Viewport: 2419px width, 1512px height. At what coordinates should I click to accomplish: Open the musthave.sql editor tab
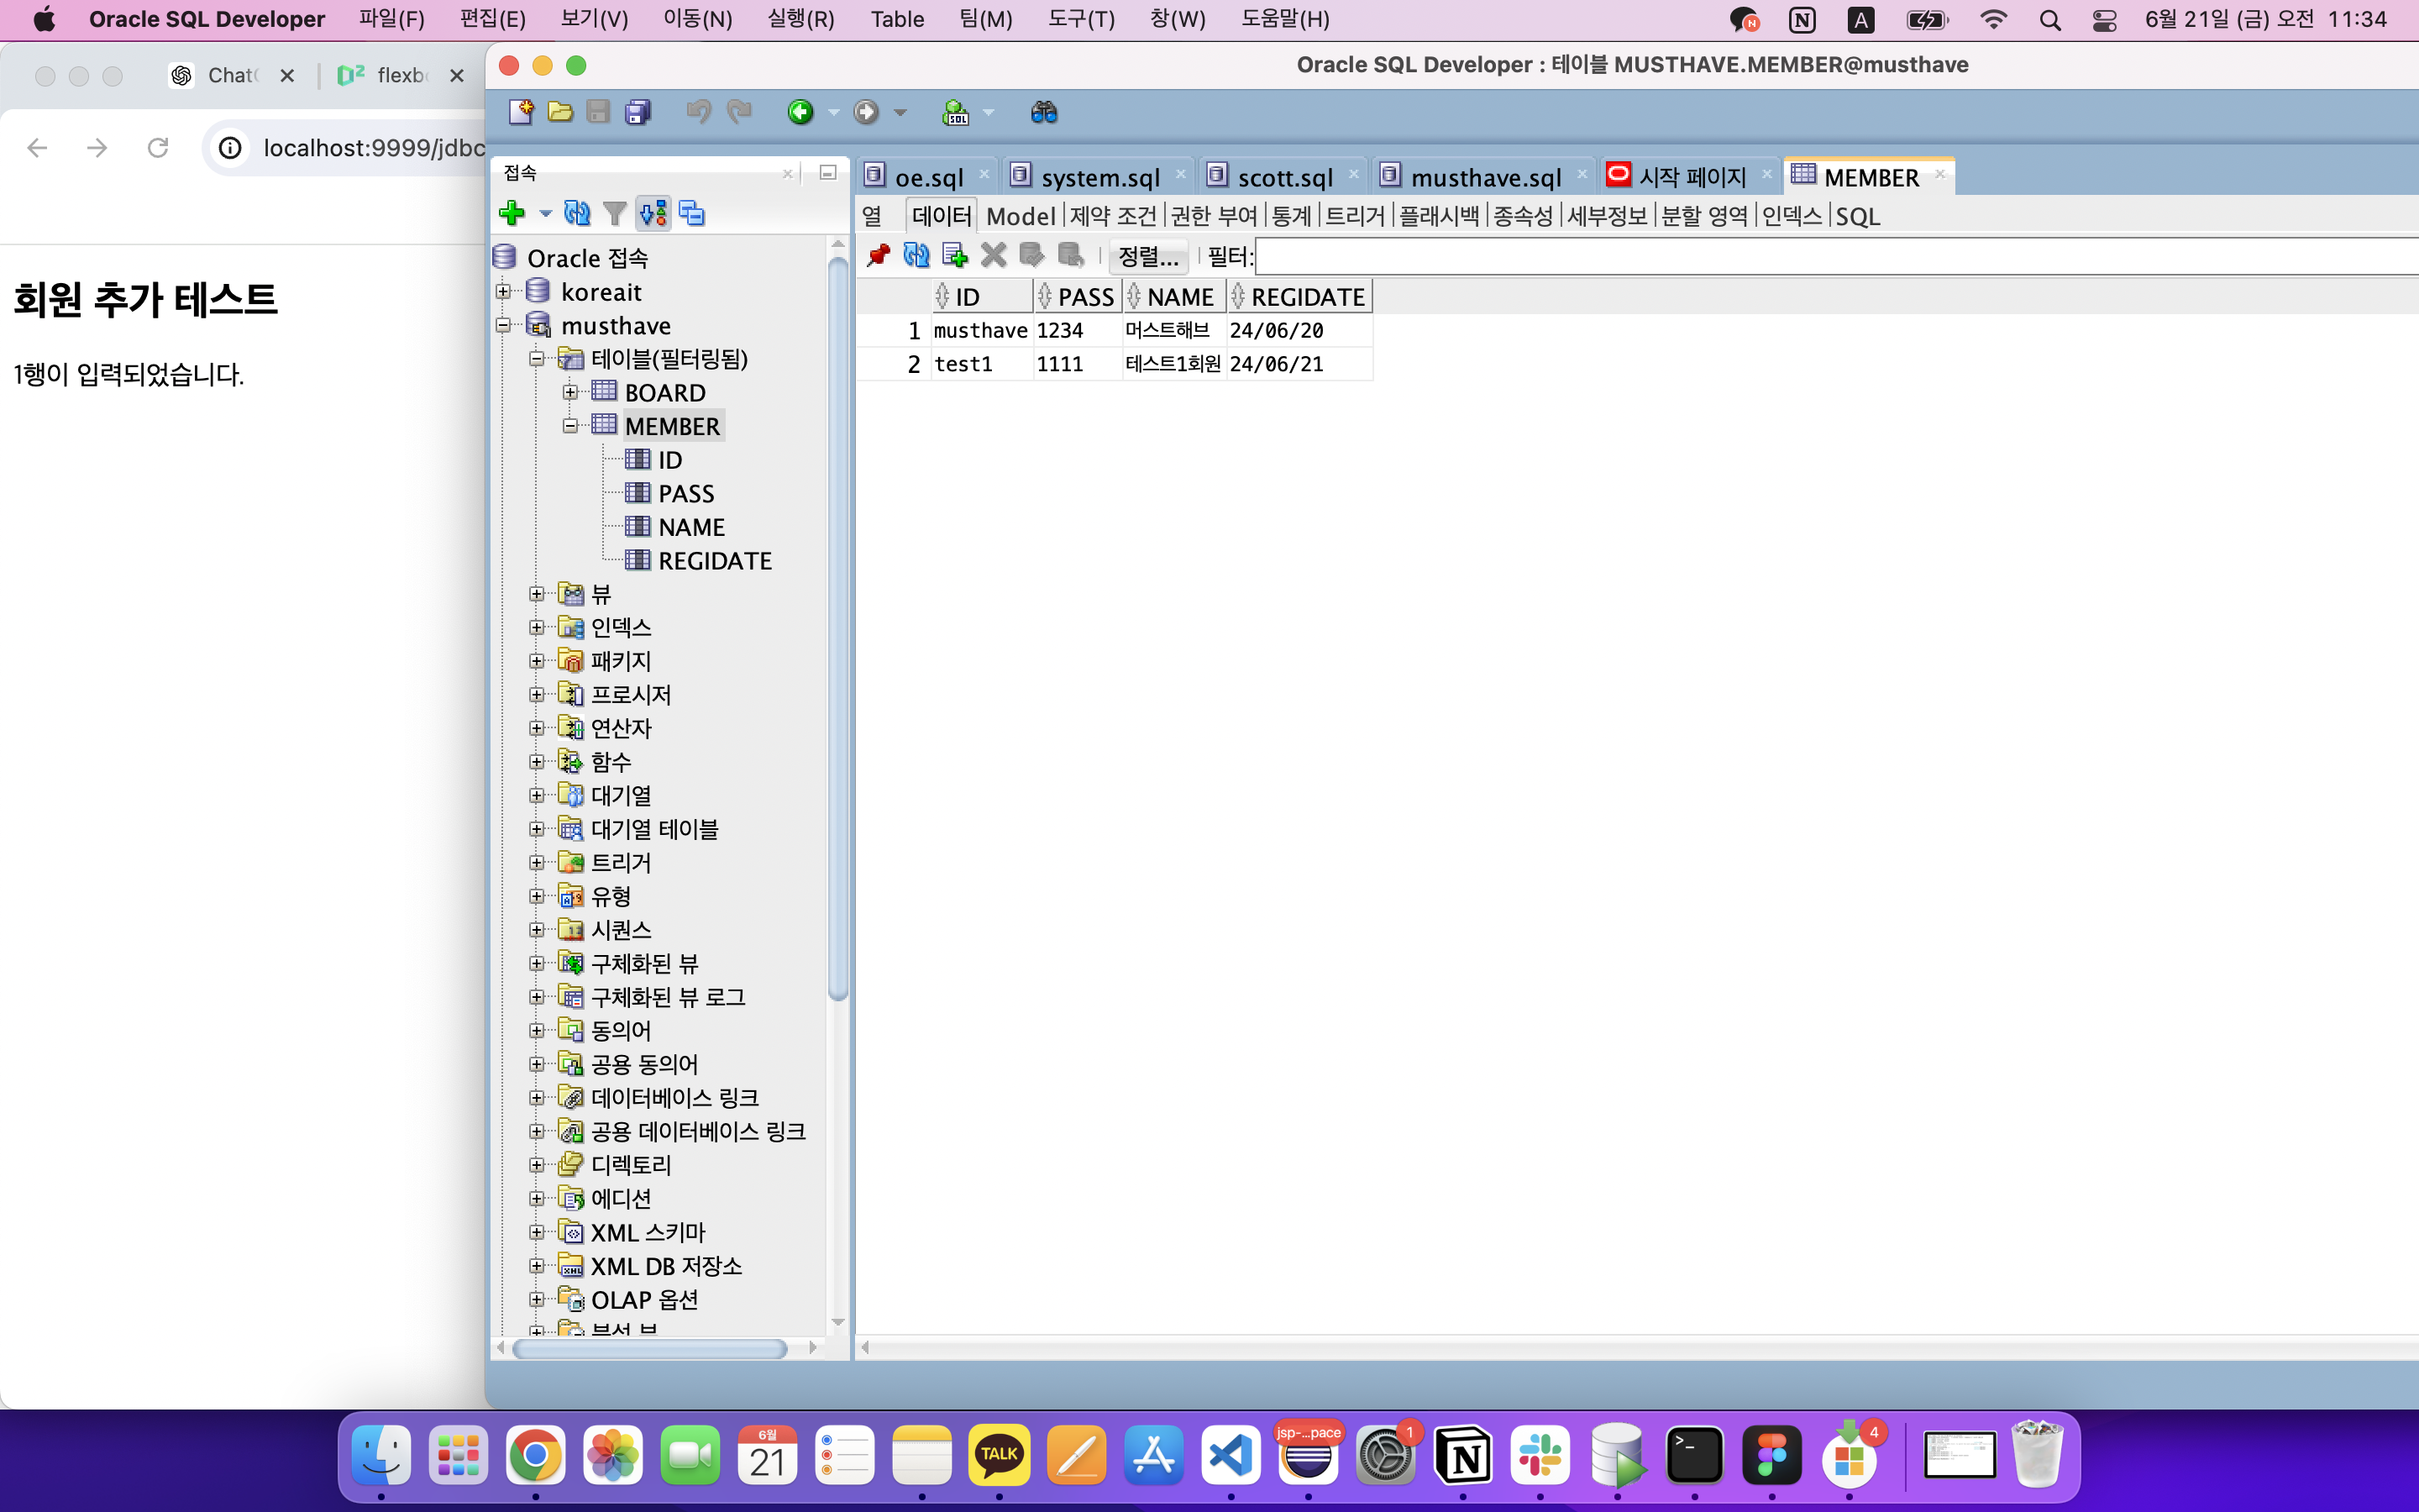1484,177
